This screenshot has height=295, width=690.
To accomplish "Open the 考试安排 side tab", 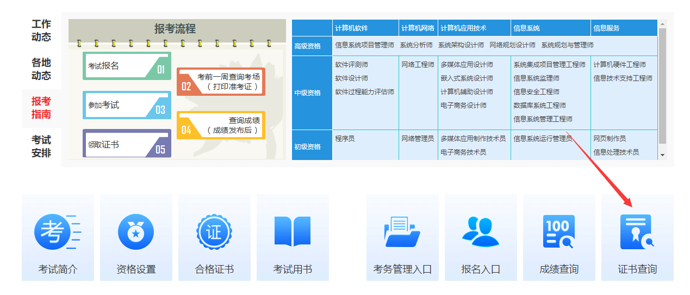I will click(41, 146).
